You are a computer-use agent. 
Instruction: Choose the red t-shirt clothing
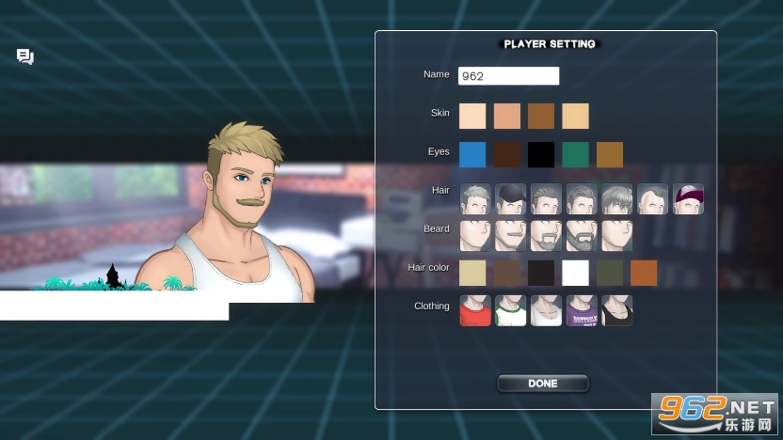pos(475,311)
